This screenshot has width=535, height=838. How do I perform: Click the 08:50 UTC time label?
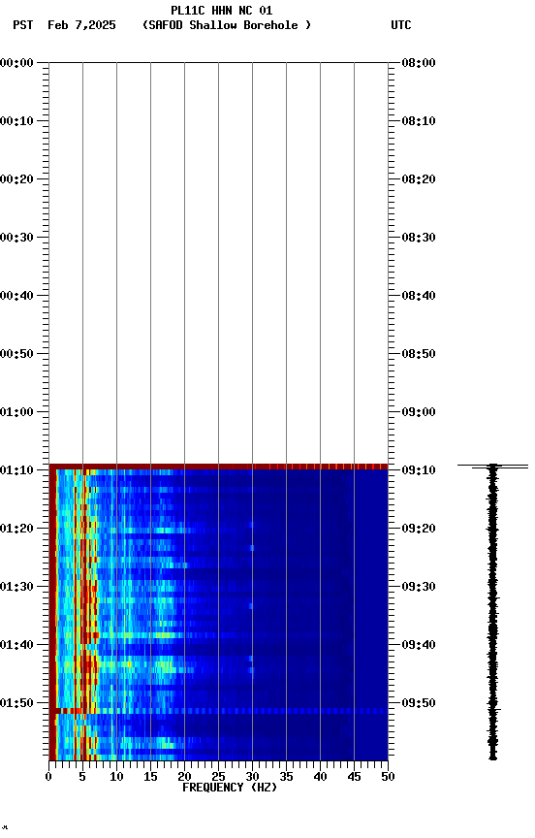(x=419, y=354)
